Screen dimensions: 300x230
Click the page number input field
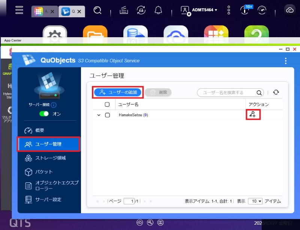pos(129,201)
